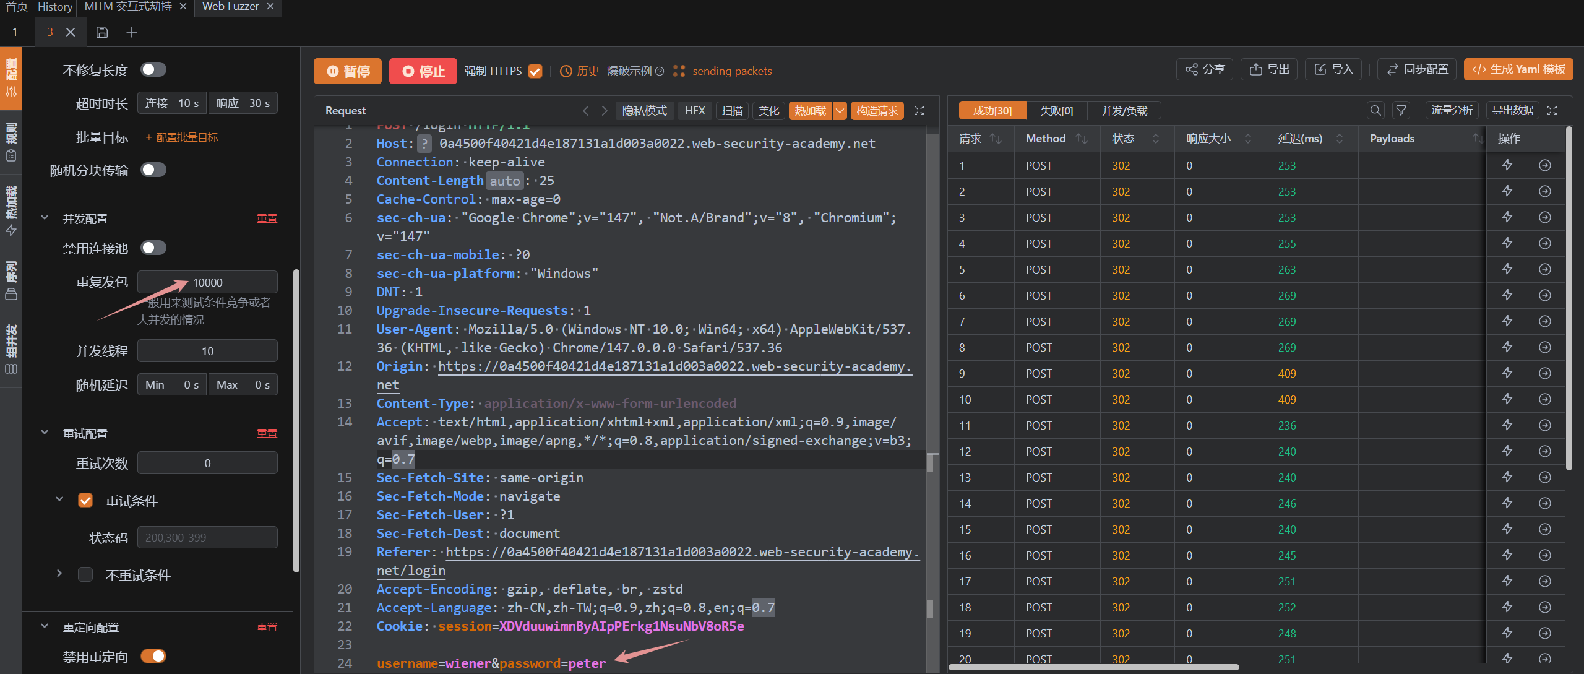
Task: Click the help icon next to 爆破示例
Action: point(660,71)
